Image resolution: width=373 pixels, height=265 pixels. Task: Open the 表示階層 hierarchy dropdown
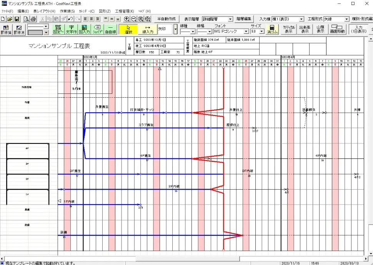point(230,19)
